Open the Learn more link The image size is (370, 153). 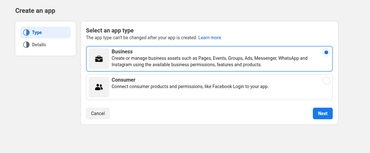click(x=209, y=38)
